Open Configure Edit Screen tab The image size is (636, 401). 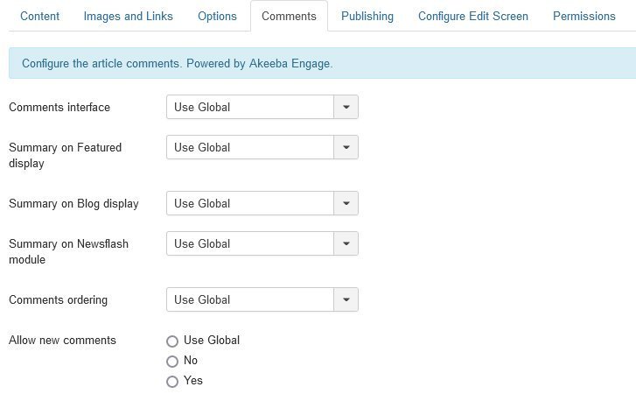click(473, 16)
